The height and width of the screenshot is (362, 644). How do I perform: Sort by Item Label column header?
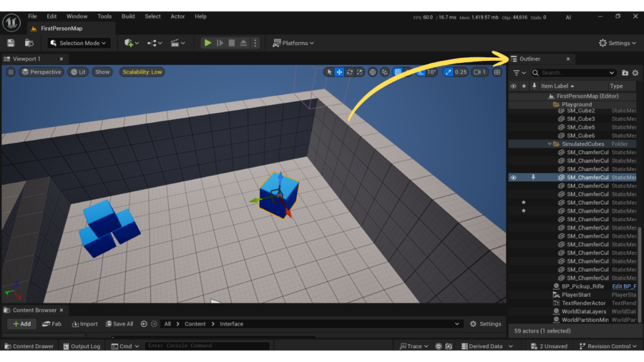(557, 85)
